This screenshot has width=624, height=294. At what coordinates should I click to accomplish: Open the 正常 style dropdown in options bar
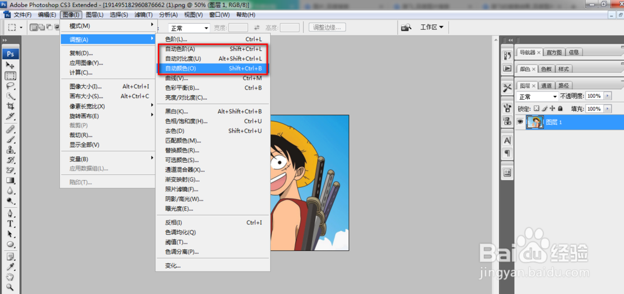[188, 28]
